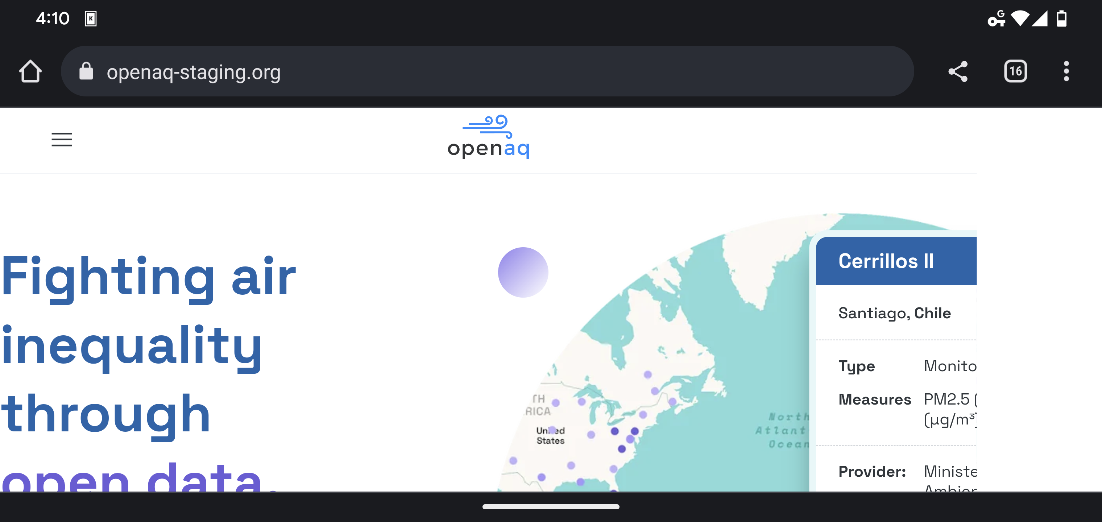Screen dimensions: 1102x522
Task: Click the Cerrillos II card header
Action: tap(886, 261)
